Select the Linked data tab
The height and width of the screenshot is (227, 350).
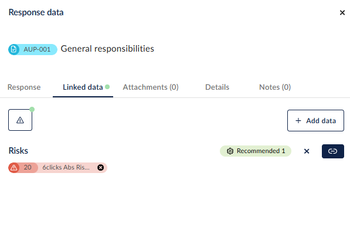pyautogui.click(x=83, y=87)
